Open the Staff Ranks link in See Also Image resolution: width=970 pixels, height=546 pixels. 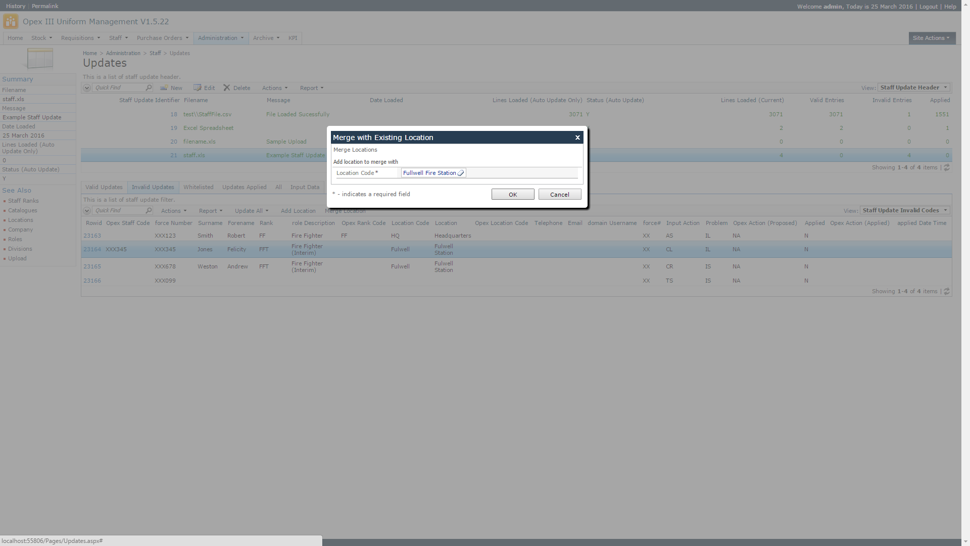pyautogui.click(x=23, y=201)
